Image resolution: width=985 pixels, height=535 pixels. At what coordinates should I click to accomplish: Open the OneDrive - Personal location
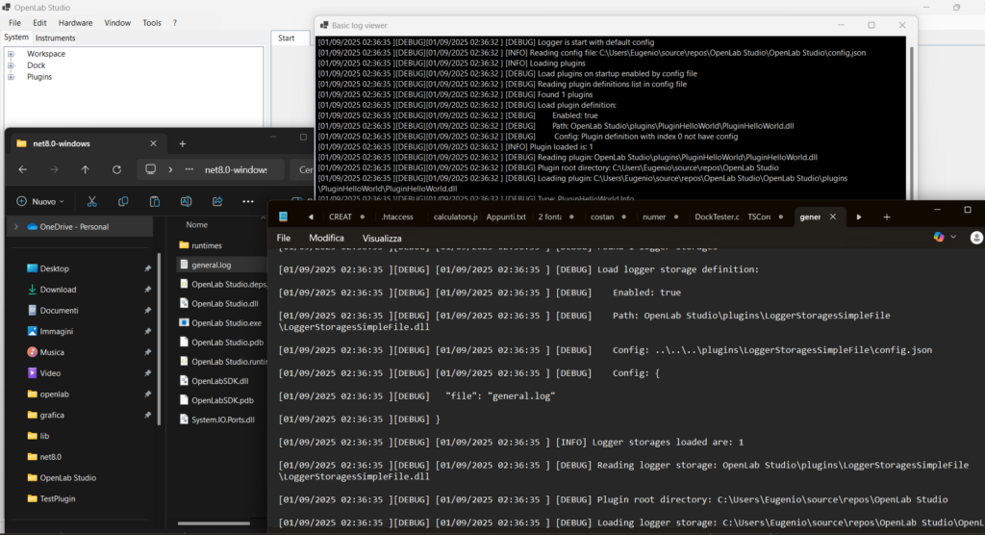tap(74, 227)
